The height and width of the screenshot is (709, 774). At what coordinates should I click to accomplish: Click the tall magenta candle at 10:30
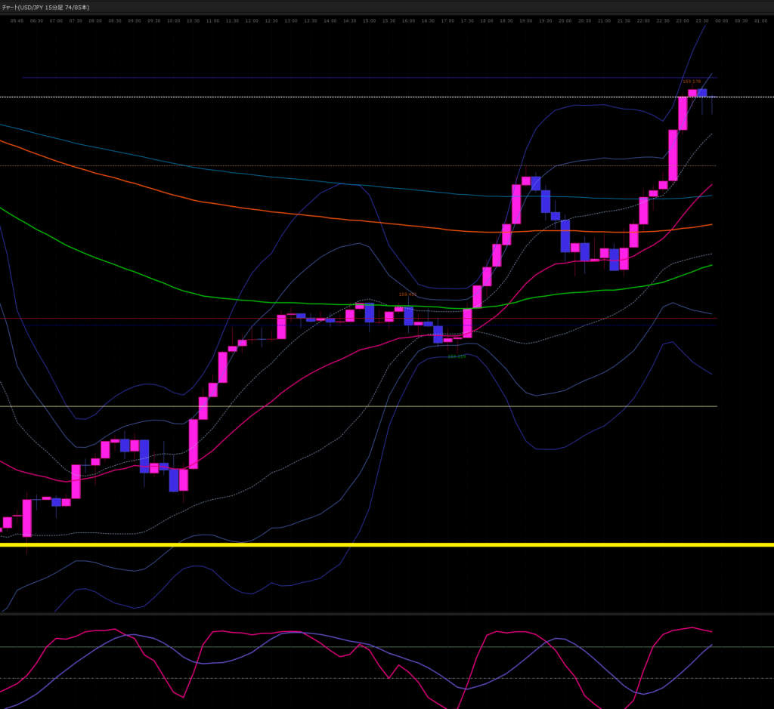click(193, 444)
